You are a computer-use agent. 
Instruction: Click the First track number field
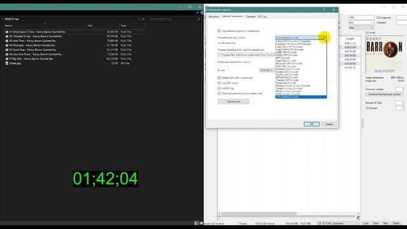(x=399, y=89)
